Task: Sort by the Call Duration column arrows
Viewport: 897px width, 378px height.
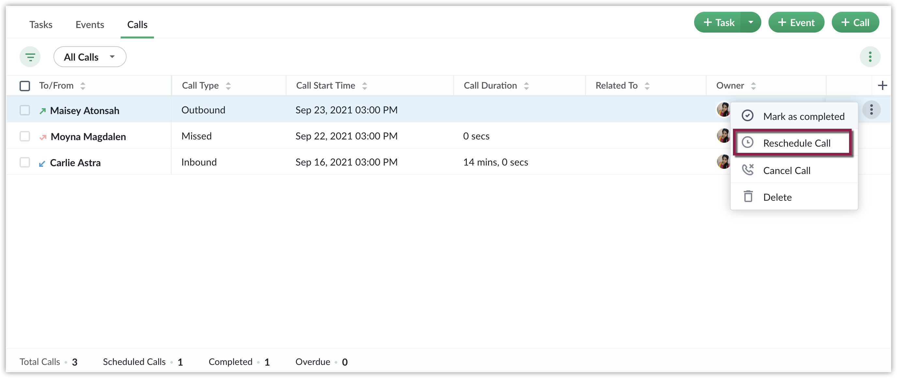Action: pyautogui.click(x=526, y=86)
